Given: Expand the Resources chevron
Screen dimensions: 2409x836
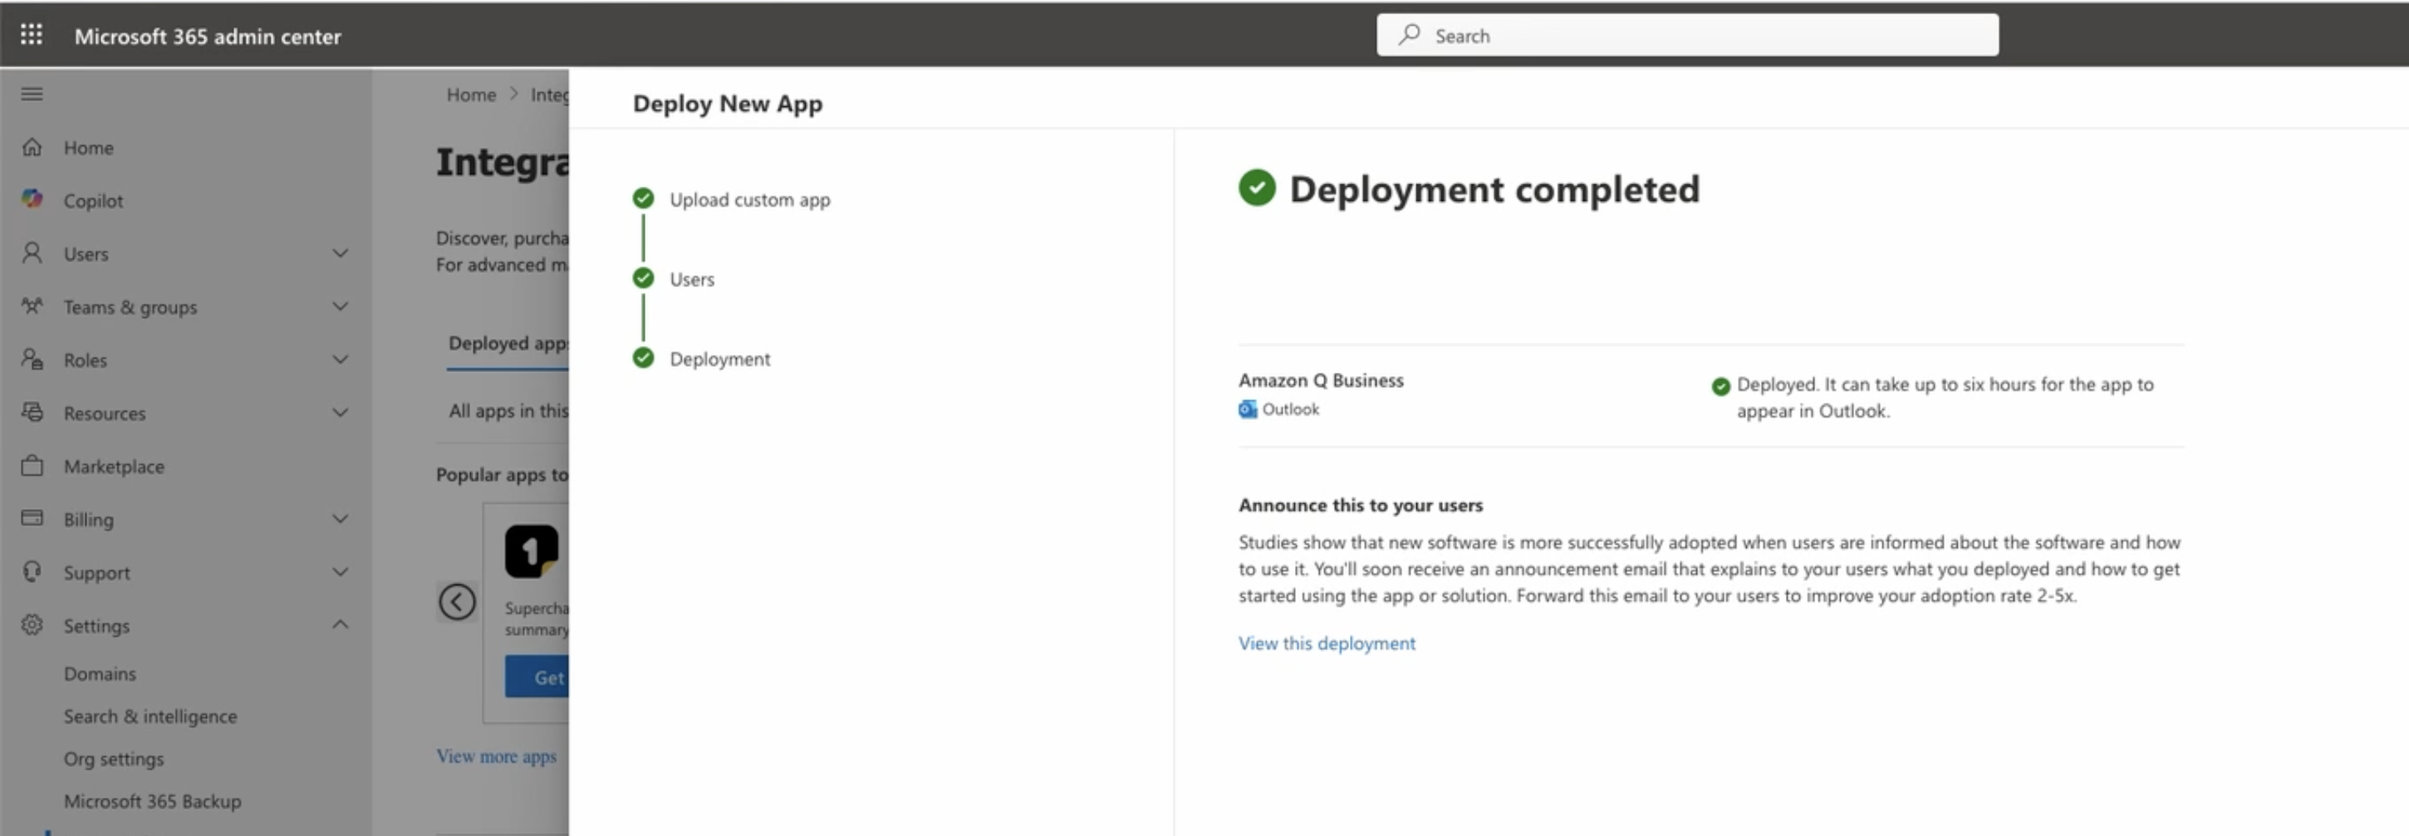Looking at the screenshot, I should click(341, 413).
